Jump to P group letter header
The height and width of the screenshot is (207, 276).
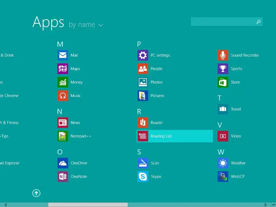pos(139,44)
